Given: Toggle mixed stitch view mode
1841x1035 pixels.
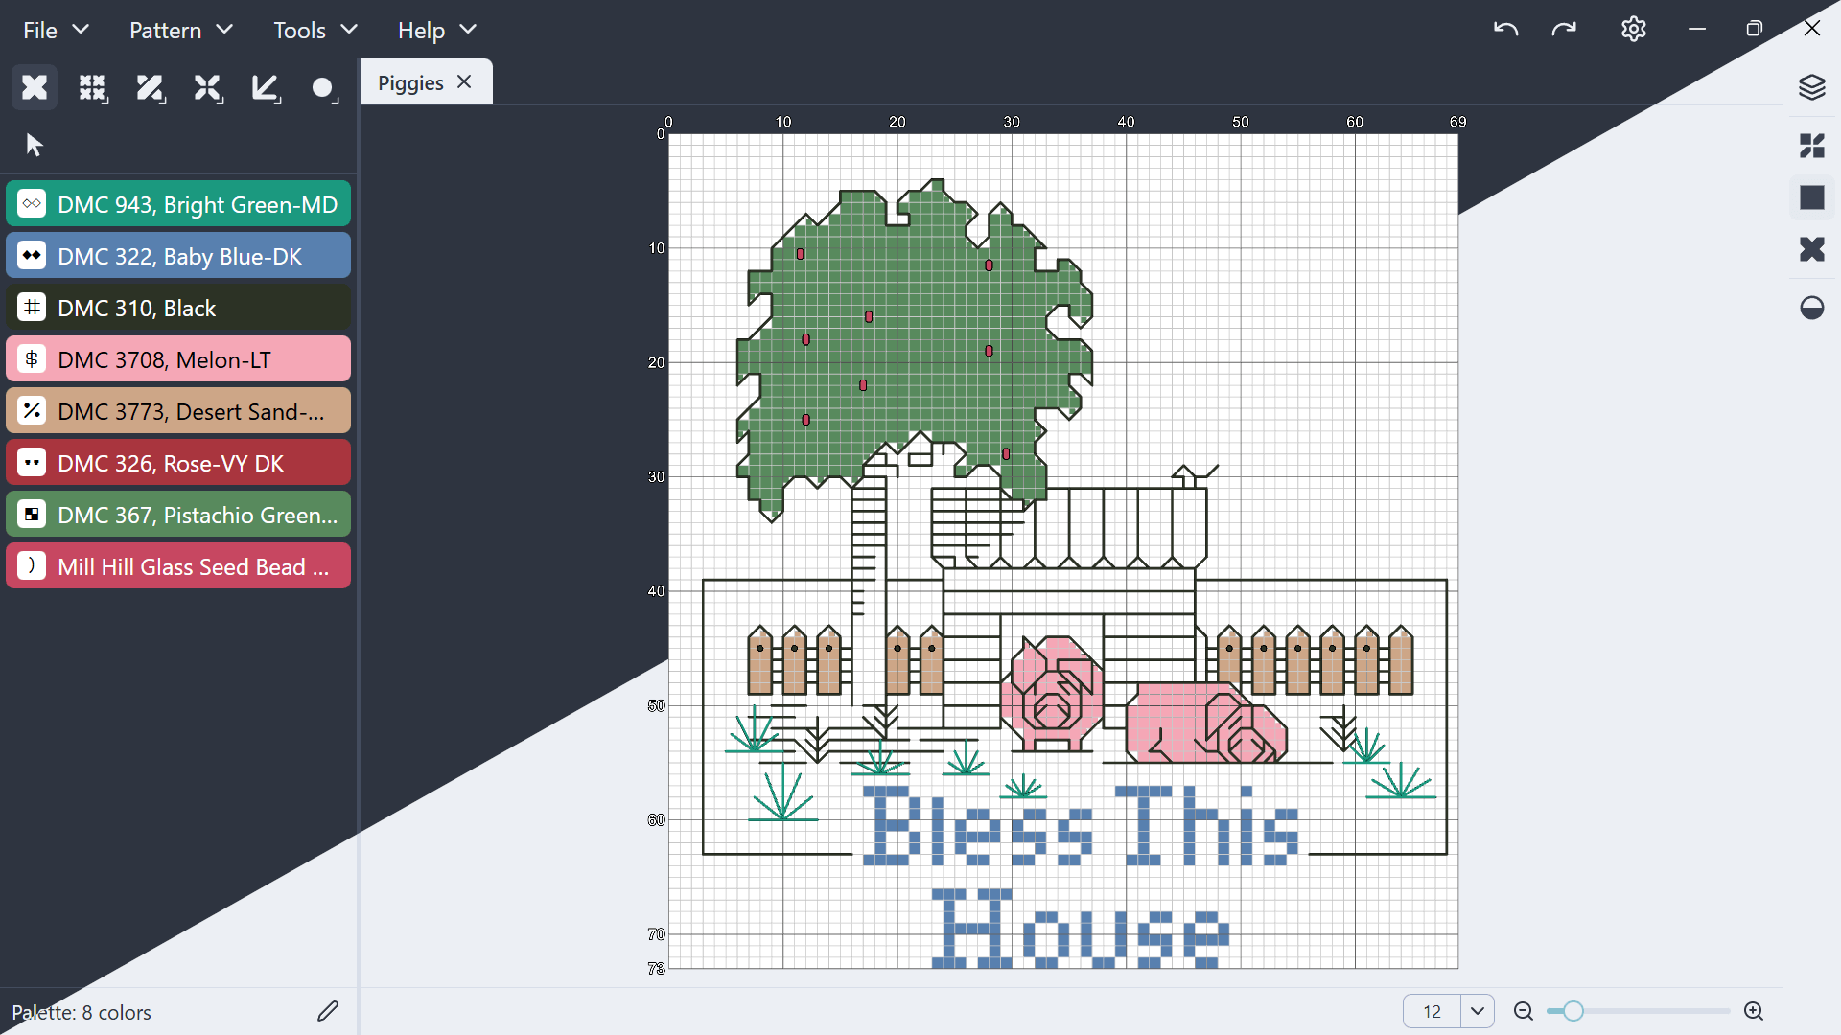Looking at the screenshot, I should click(1811, 146).
